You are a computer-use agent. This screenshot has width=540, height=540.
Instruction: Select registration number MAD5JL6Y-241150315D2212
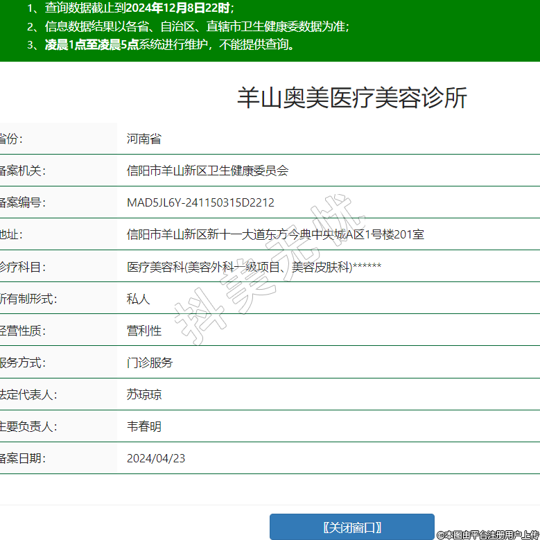(200, 203)
